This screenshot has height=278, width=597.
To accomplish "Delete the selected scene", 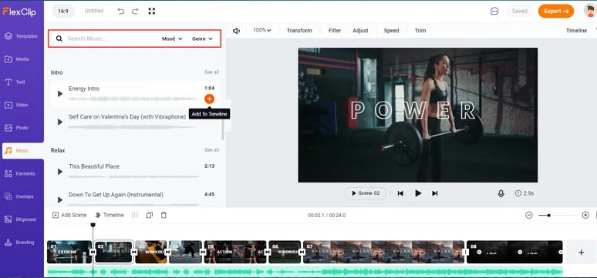I will point(164,216).
